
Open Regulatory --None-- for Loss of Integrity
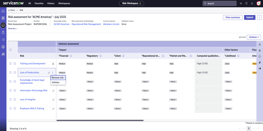90,100
